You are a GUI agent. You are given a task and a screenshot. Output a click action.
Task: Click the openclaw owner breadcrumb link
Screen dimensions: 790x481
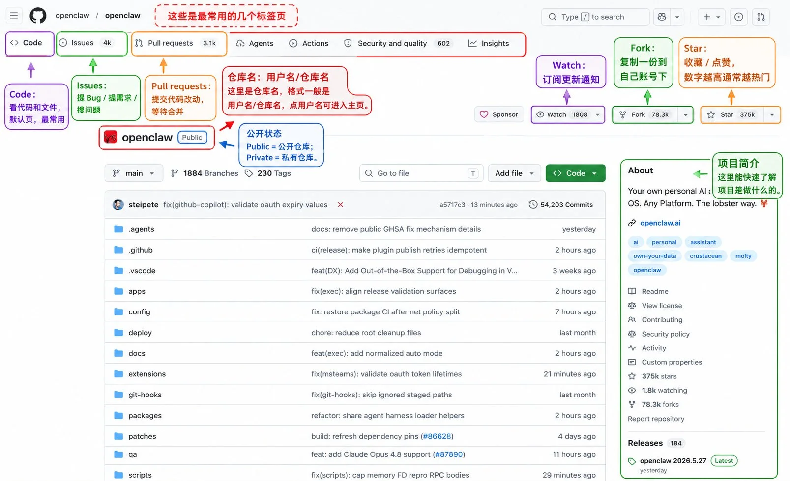tap(72, 16)
